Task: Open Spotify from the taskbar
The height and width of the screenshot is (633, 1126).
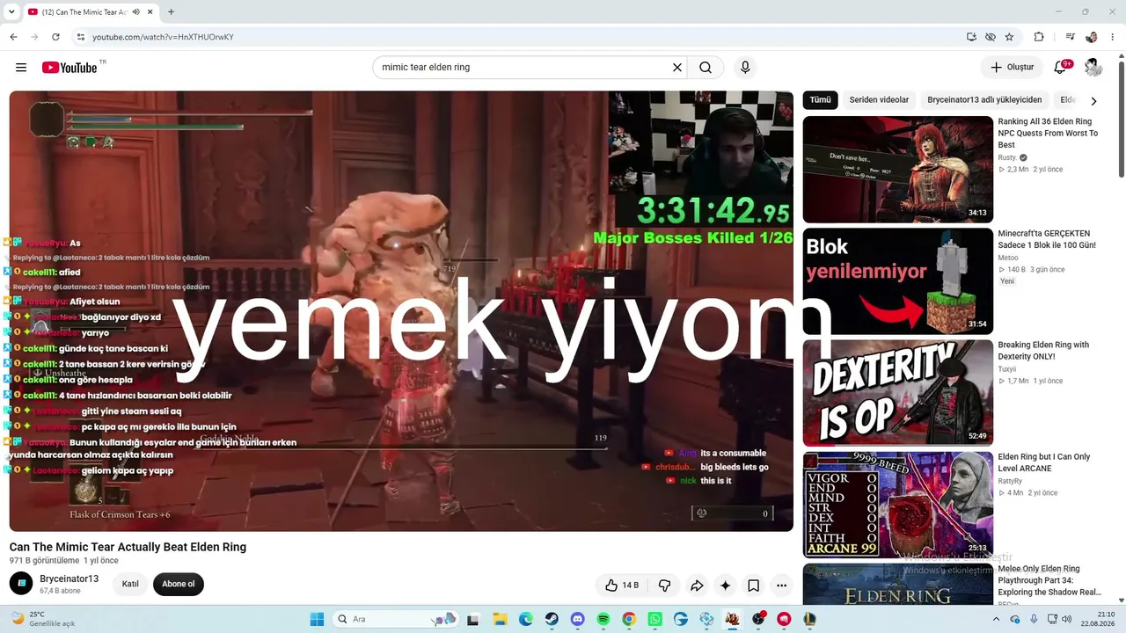Action: (603, 619)
